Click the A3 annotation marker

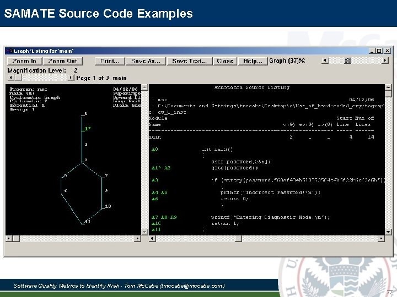(x=155, y=180)
